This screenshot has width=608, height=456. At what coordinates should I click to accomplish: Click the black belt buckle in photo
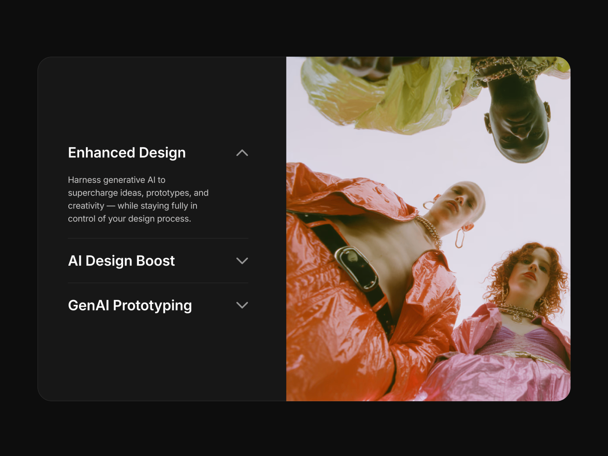pyautogui.click(x=356, y=267)
